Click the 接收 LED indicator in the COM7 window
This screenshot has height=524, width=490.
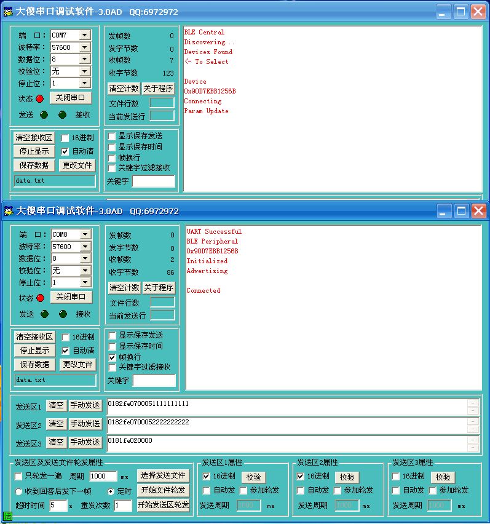coord(62,114)
